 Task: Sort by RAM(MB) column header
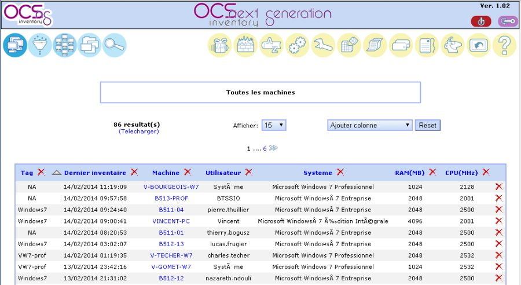tap(410, 173)
